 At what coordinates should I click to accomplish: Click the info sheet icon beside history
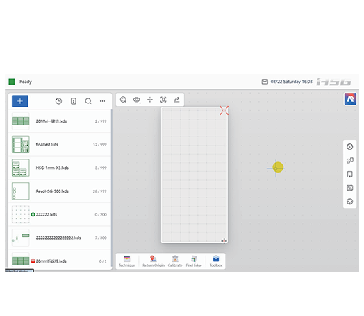74,101
